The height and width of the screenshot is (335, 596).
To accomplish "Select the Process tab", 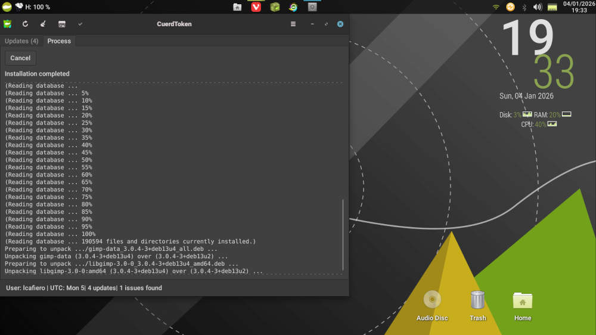I will [59, 41].
